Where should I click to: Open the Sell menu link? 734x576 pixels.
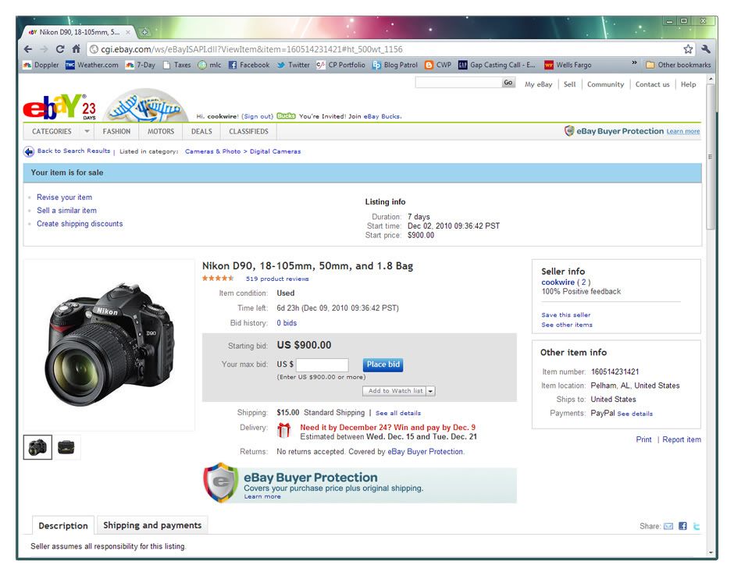click(570, 85)
